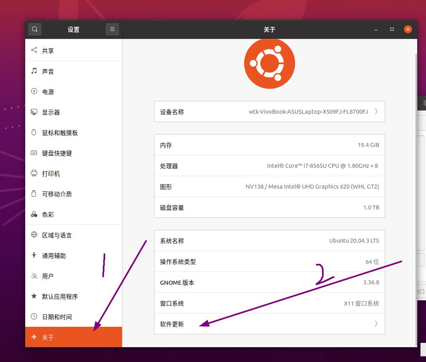Select 可移动介质 in the sidebar
Screen dimensions: 426x362
click(x=74, y=194)
